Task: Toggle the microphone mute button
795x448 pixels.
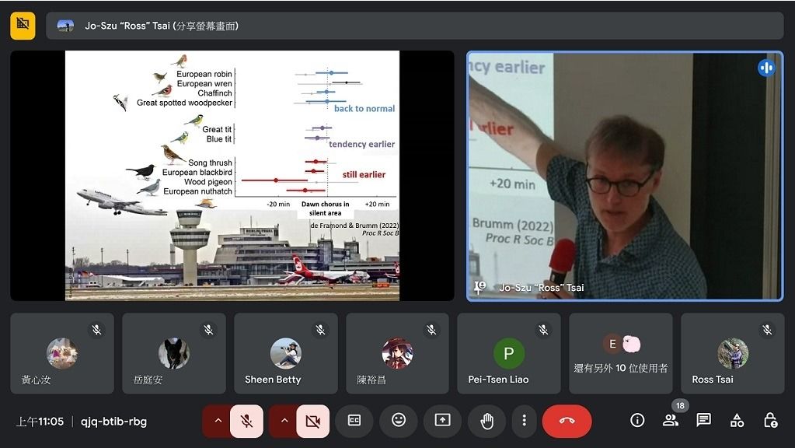Action: tap(246, 421)
